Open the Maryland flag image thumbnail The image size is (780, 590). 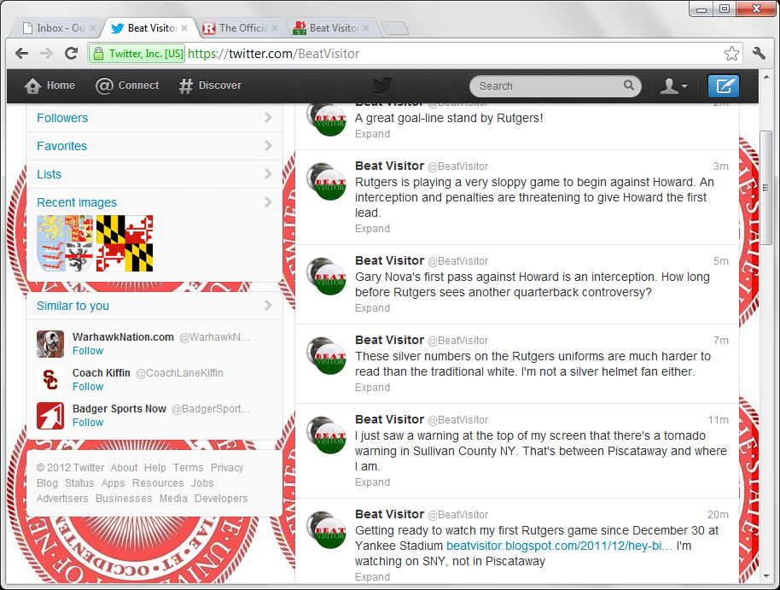point(125,243)
